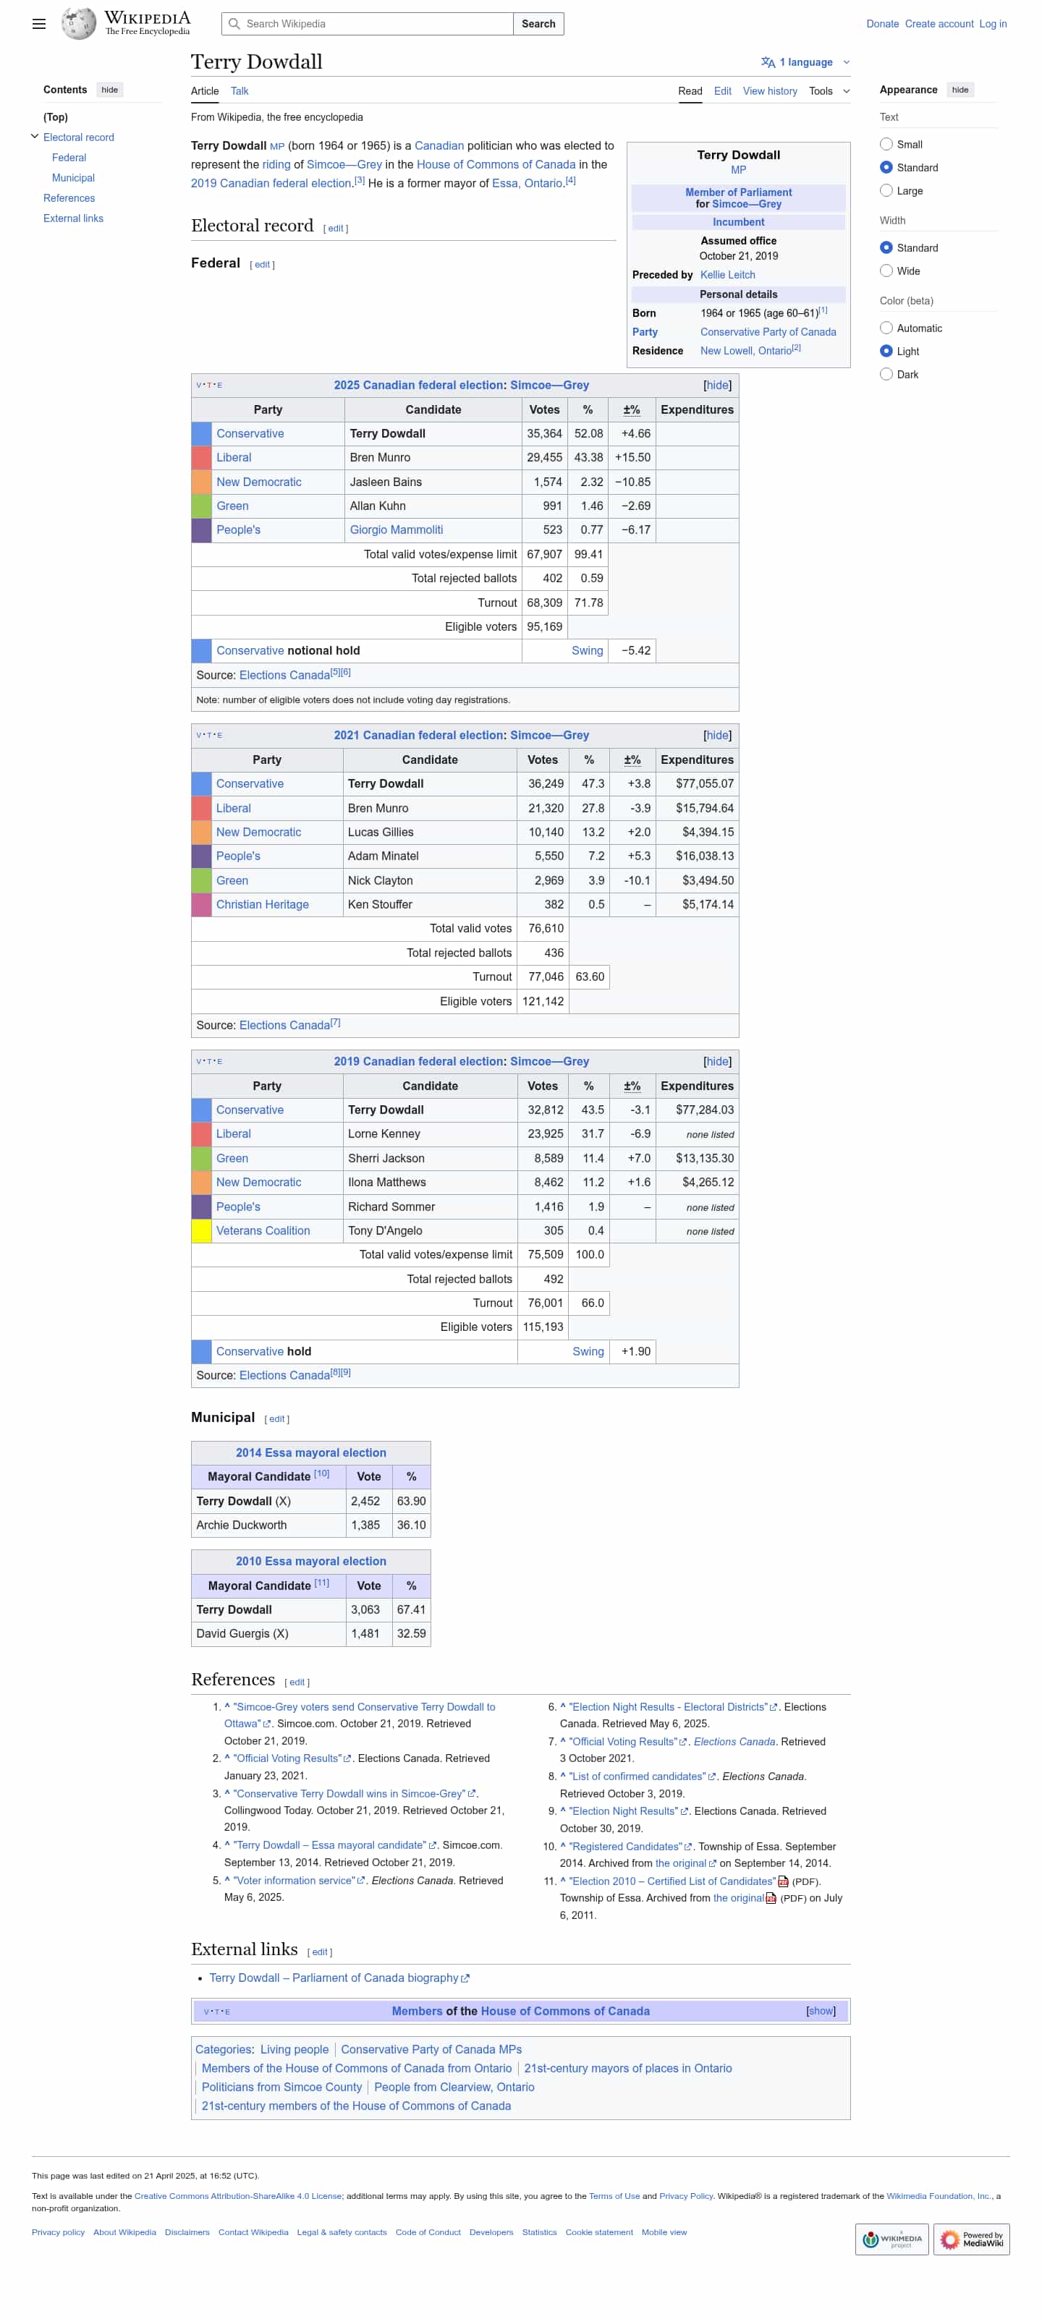Open the Tools dropdown menu
The image size is (1042, 2319).
pos(829,92)
